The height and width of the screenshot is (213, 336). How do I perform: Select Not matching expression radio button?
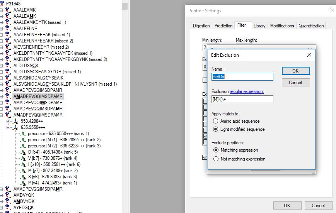215,159
